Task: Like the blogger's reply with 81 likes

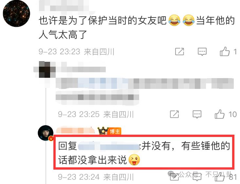Action: tap(219, 177)
